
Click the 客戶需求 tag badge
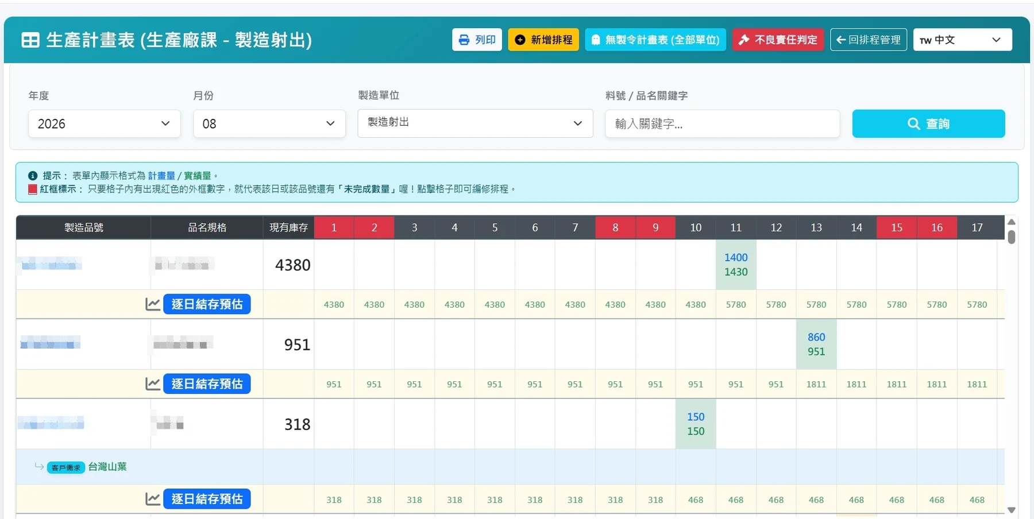point(66,467)
